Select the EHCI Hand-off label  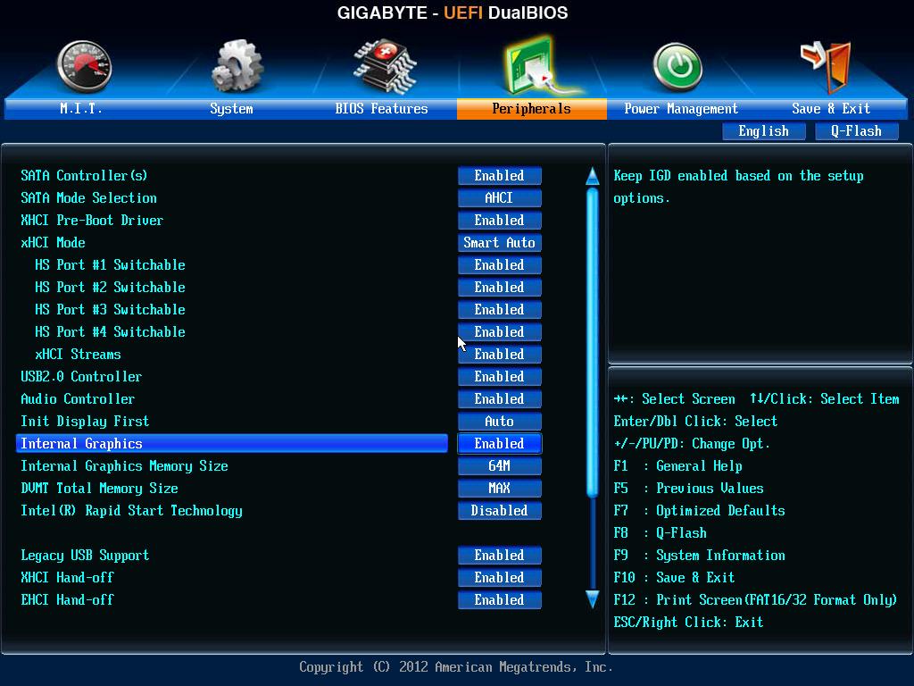point(68,599)
